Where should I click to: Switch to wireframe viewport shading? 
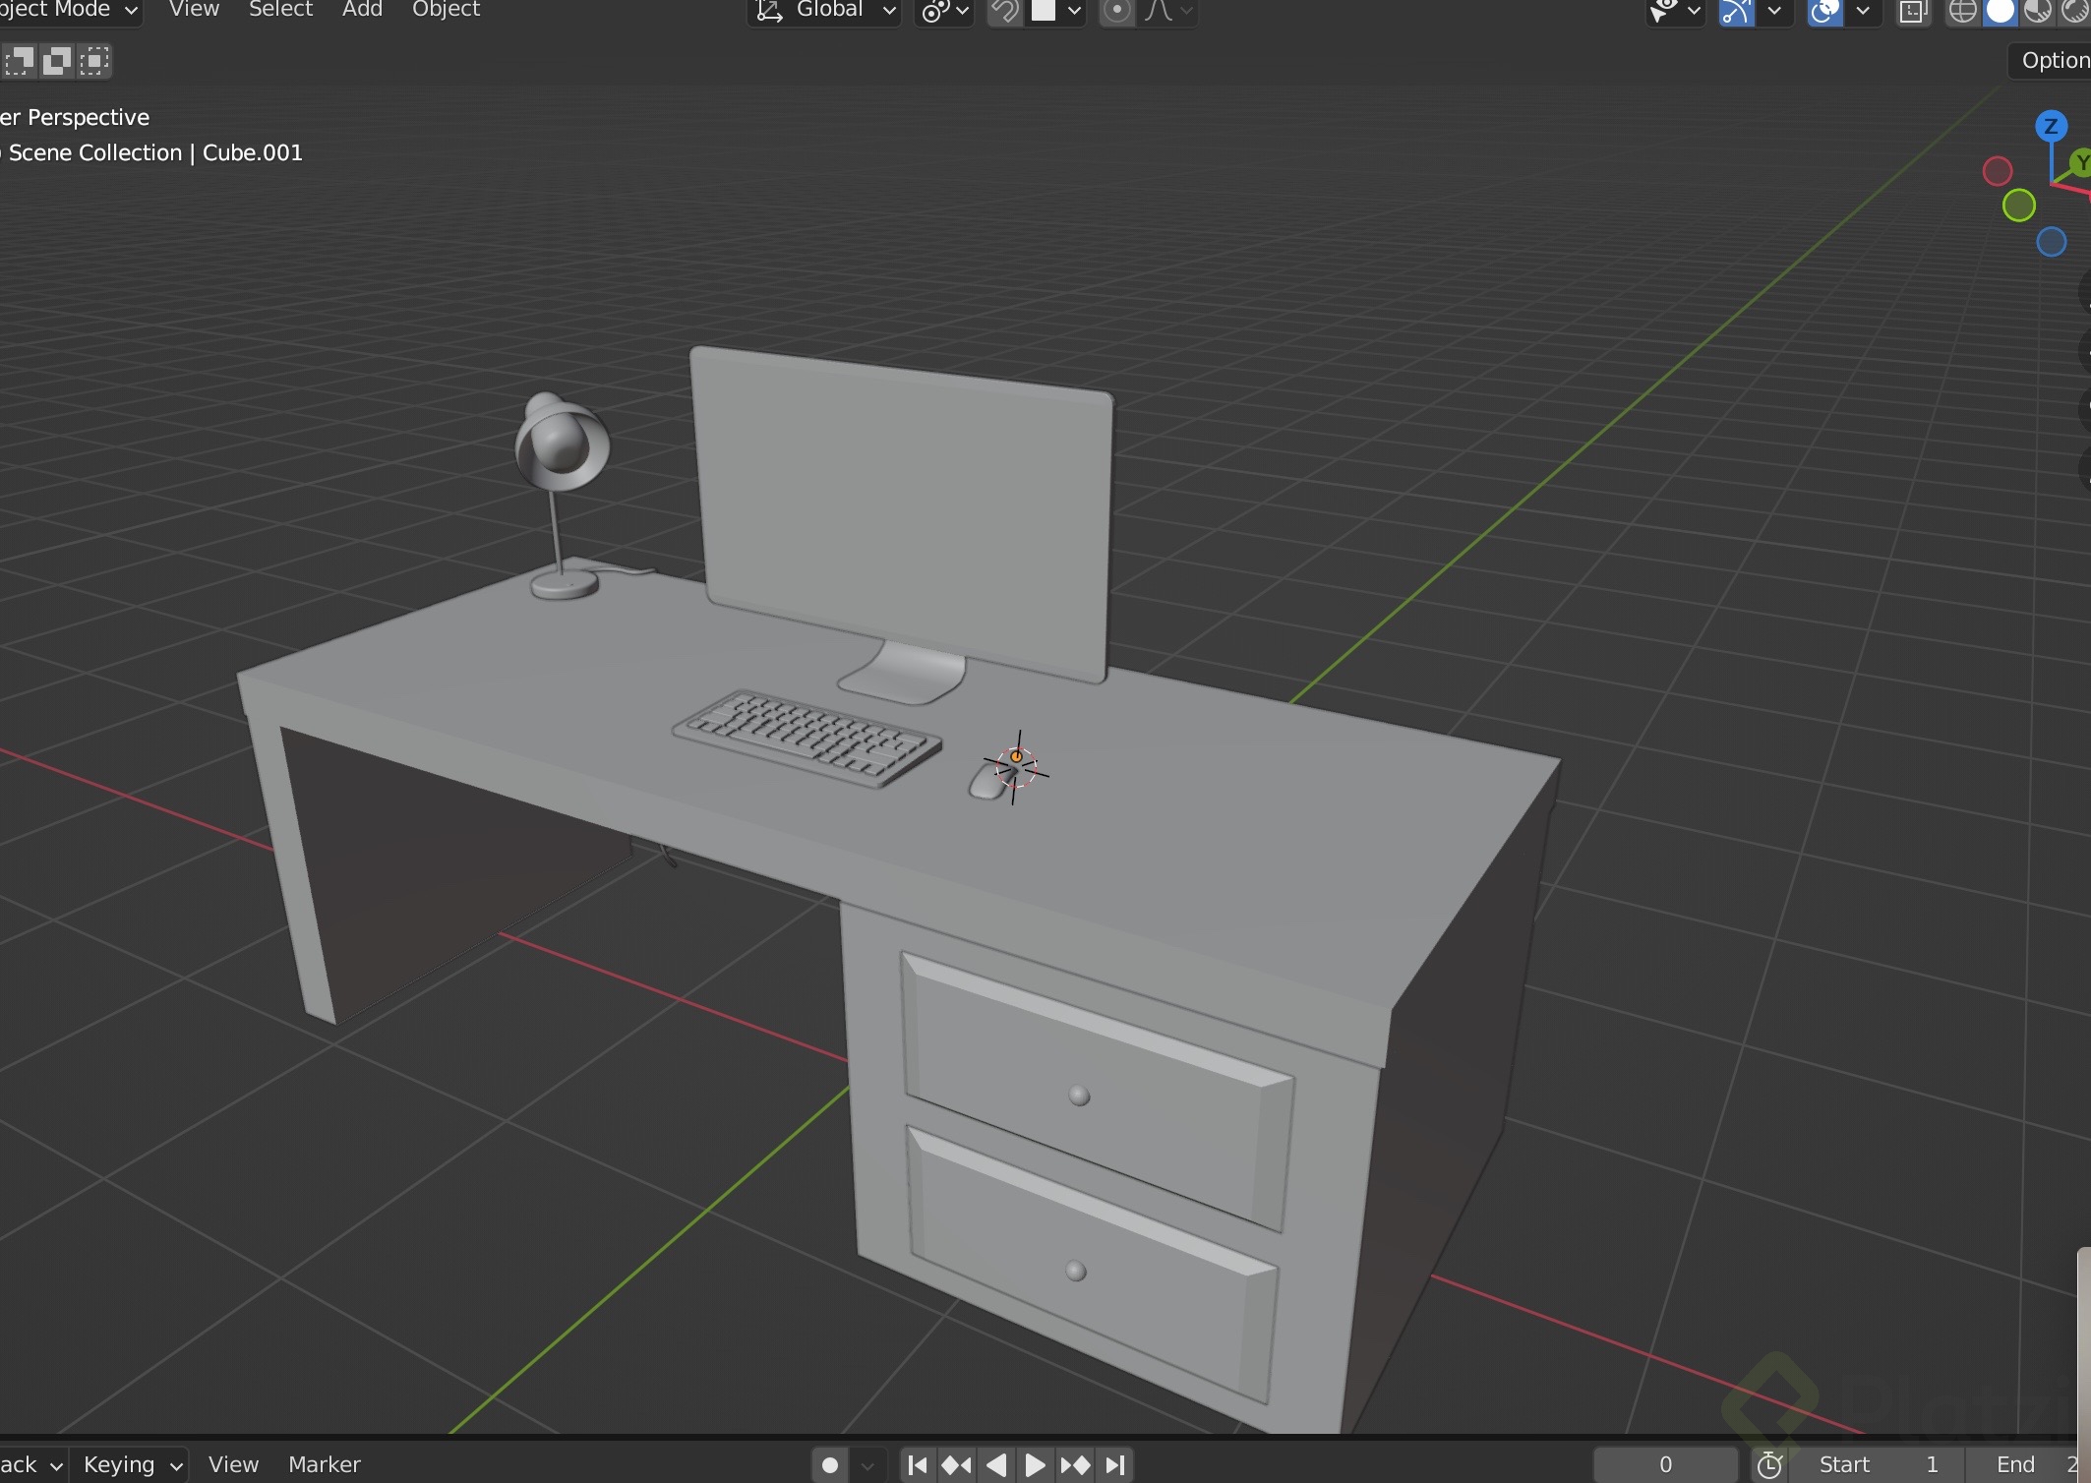pos(1962,11)
